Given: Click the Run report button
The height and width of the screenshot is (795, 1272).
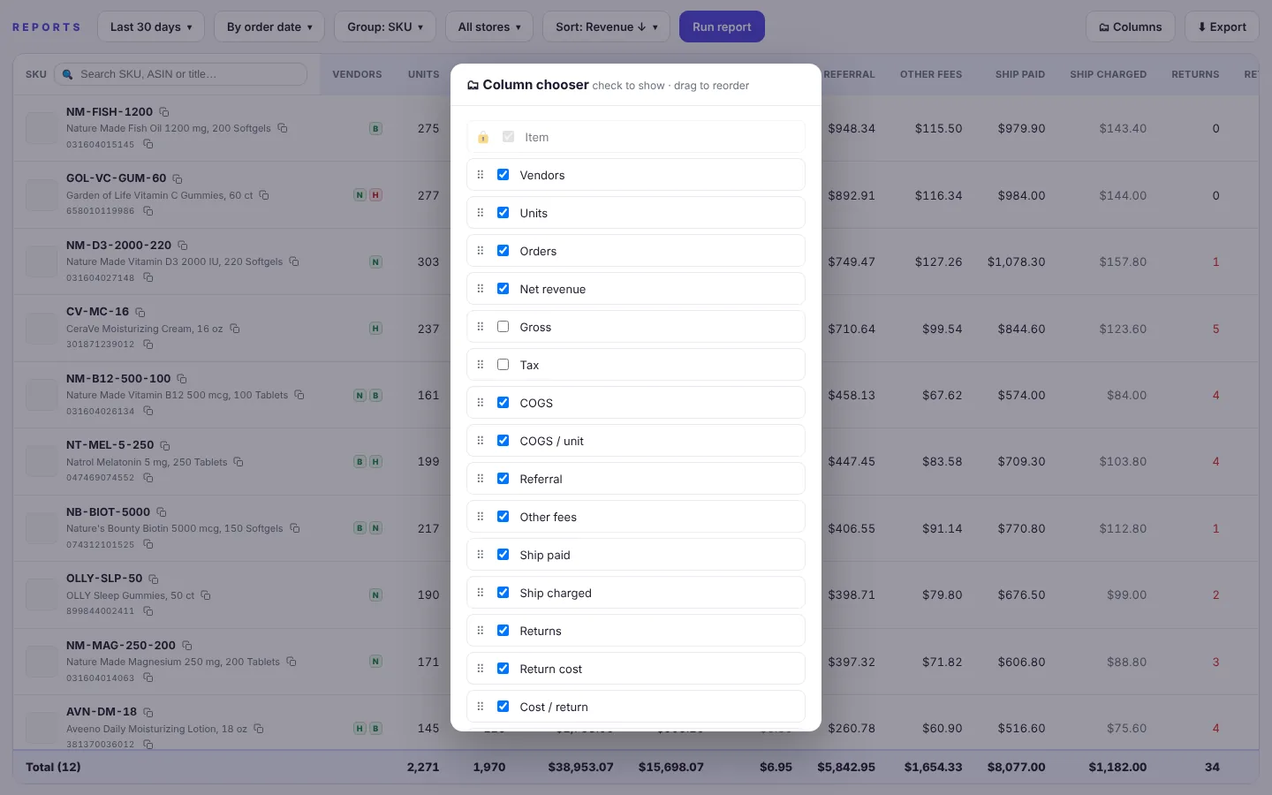Looking at the screenshot, I should pyautogui.click(x=722, y=26).
